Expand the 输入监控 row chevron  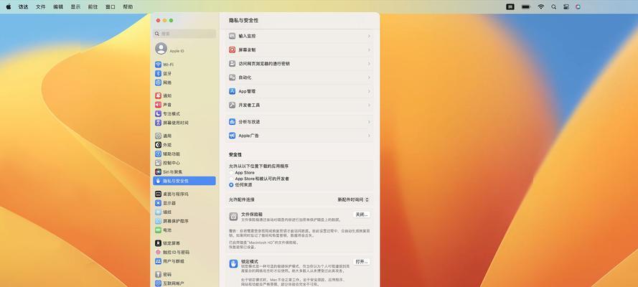369,36
